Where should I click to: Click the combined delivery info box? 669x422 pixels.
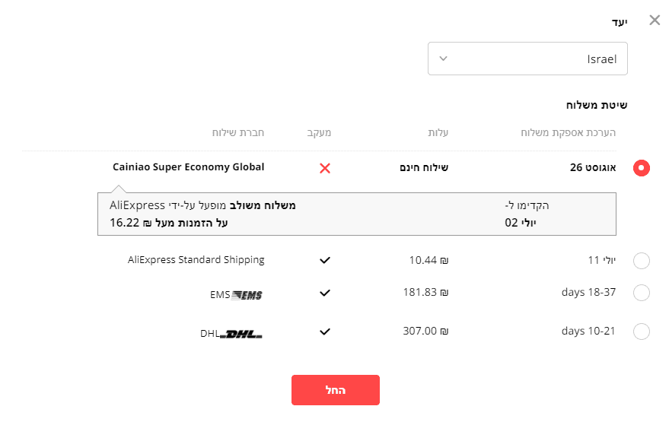(357, 214)
